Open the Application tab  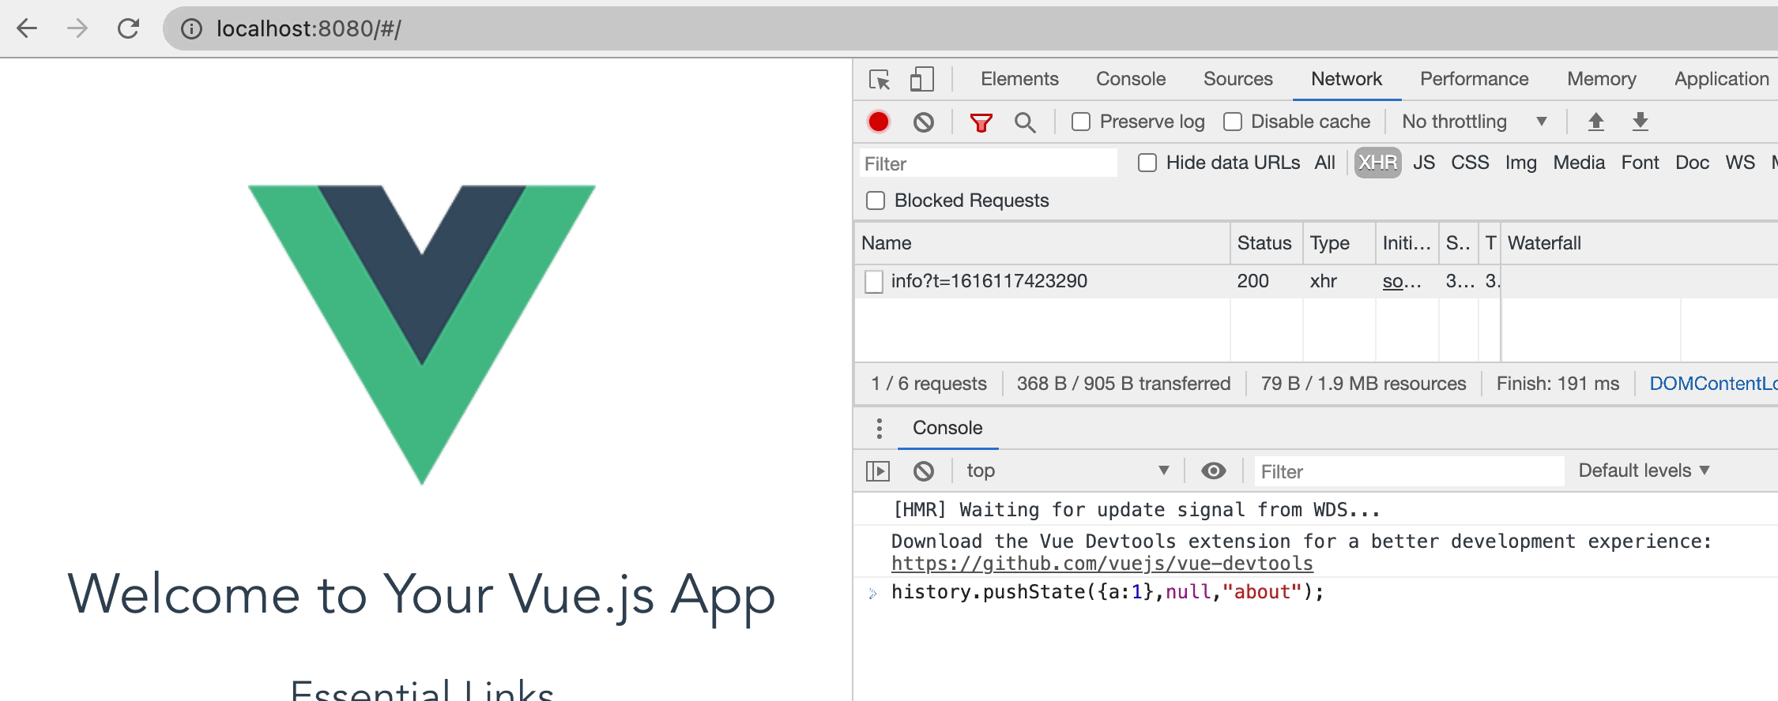[x=1722, y=79]
